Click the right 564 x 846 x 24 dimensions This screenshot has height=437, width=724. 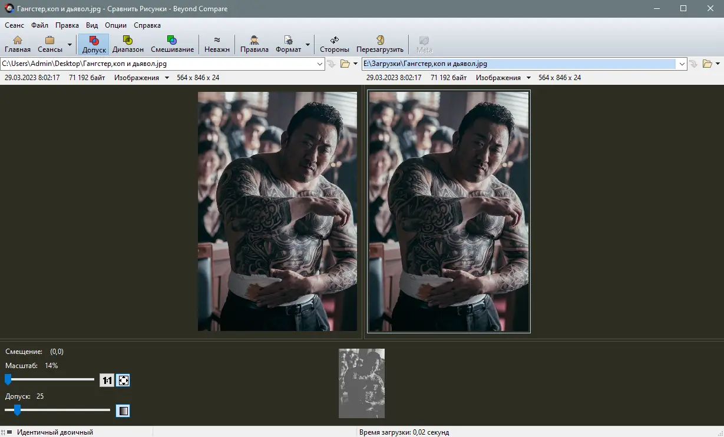(x=560, y=78)
